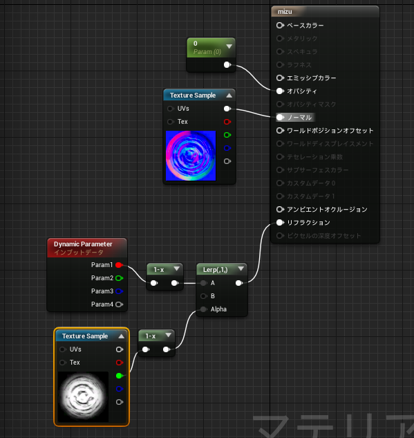Image resolution: width=414 pixels, height=438 pixels.
Task: Click the blue output pin of selected Texture Sample
Action: coord(120,389)
